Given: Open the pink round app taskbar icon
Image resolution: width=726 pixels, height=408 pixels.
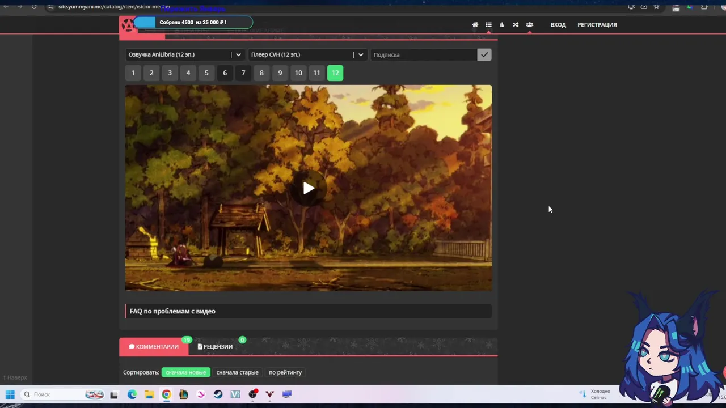Looking at the screenshot, I should pyautogui.click(x=201, y=394).
